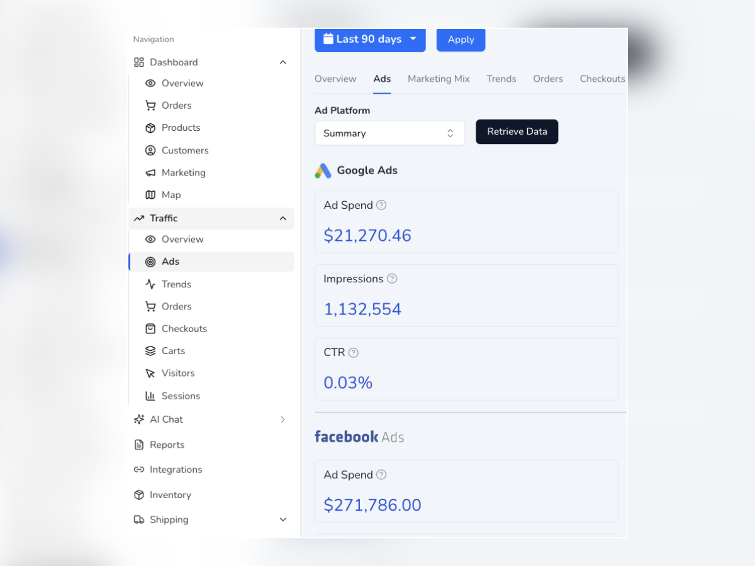Select the Ads tab
Screen dimensions: 755x566
point(382,79)
